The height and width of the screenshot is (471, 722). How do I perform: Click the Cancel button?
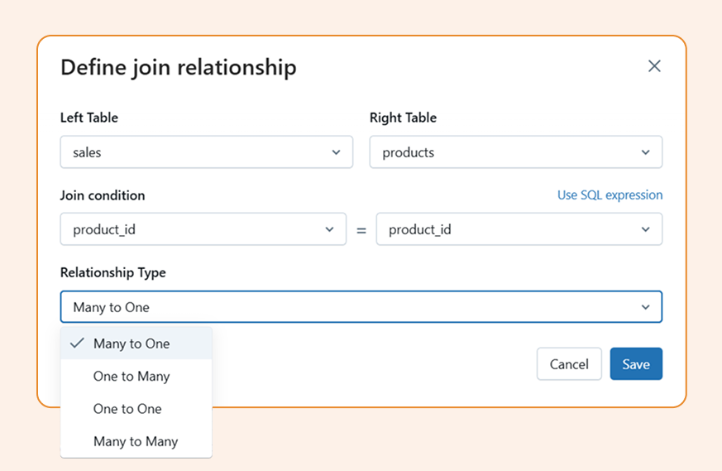tap(569, 364)
